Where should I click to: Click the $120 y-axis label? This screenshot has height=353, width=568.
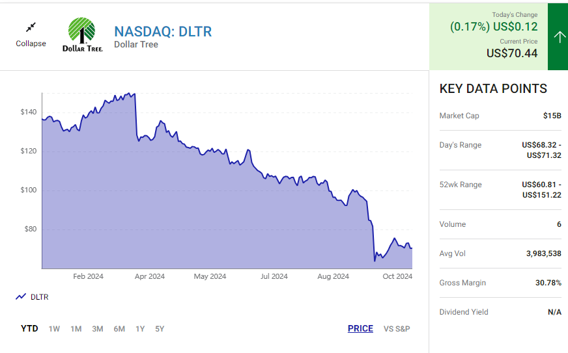coord(29,151)
